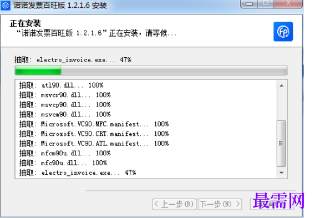
Task: Click the 下一步(N) next button
Action: [220, 204]
